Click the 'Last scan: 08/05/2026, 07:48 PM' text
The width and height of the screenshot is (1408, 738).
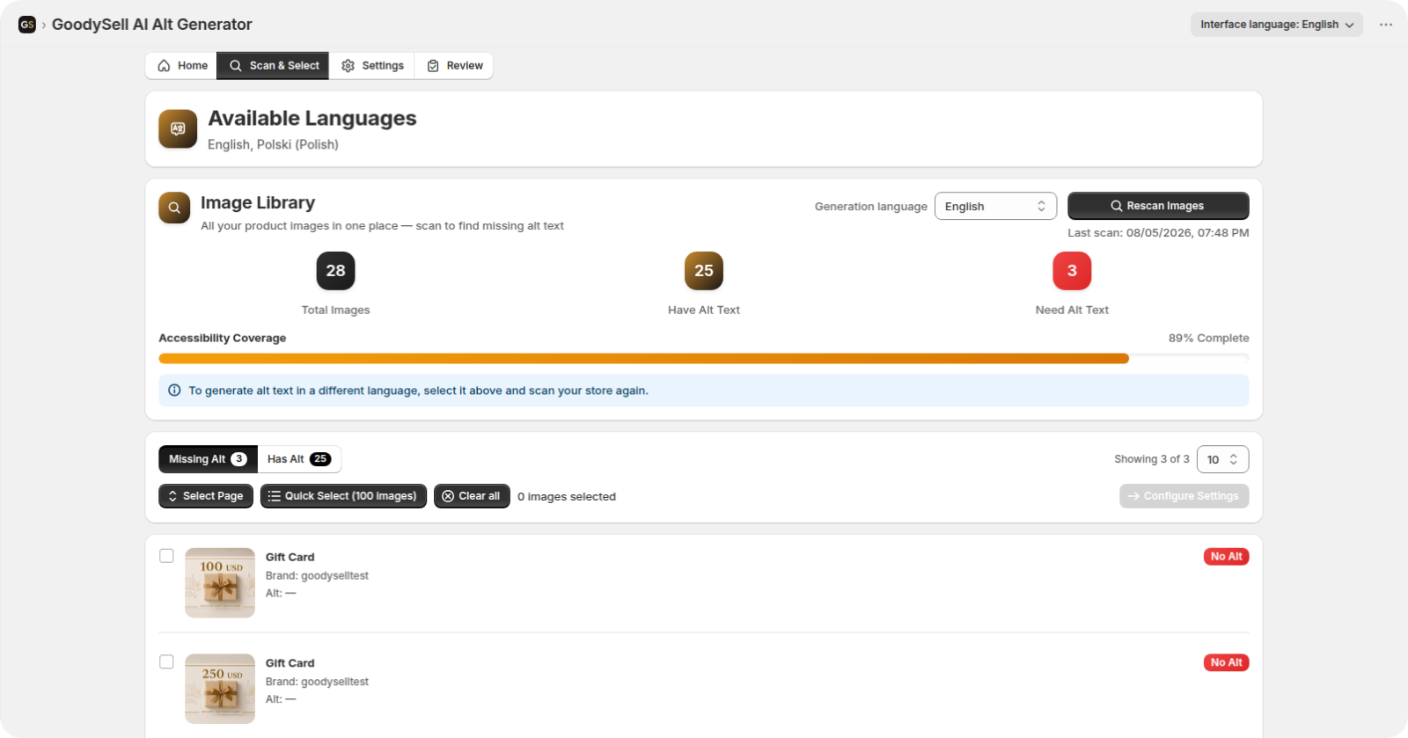1158,233
